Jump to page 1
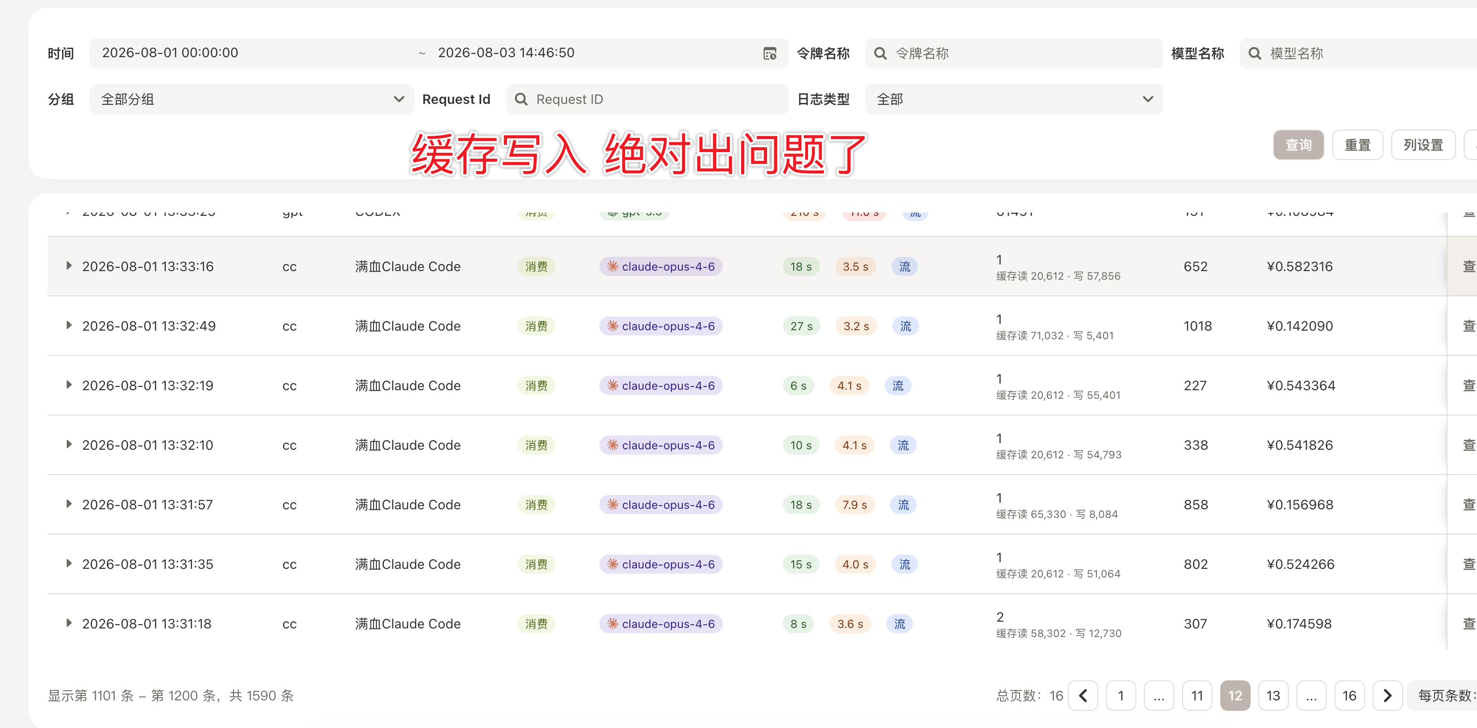 [x=1121, y=696]
